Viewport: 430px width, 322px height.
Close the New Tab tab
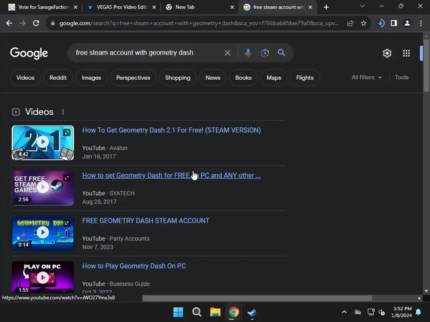click(232, 7)
